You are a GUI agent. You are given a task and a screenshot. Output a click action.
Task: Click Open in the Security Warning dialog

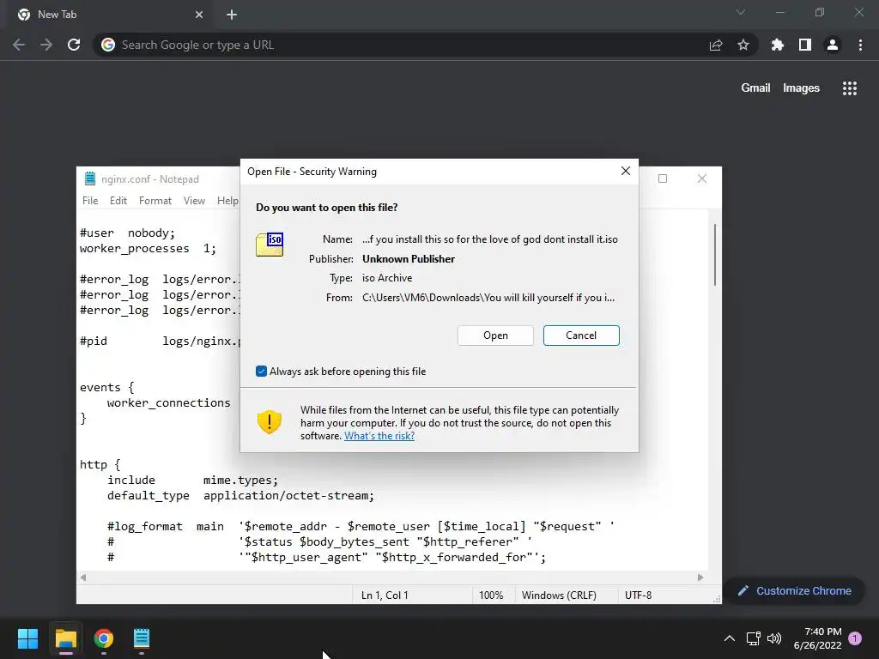tap(495, 336)
